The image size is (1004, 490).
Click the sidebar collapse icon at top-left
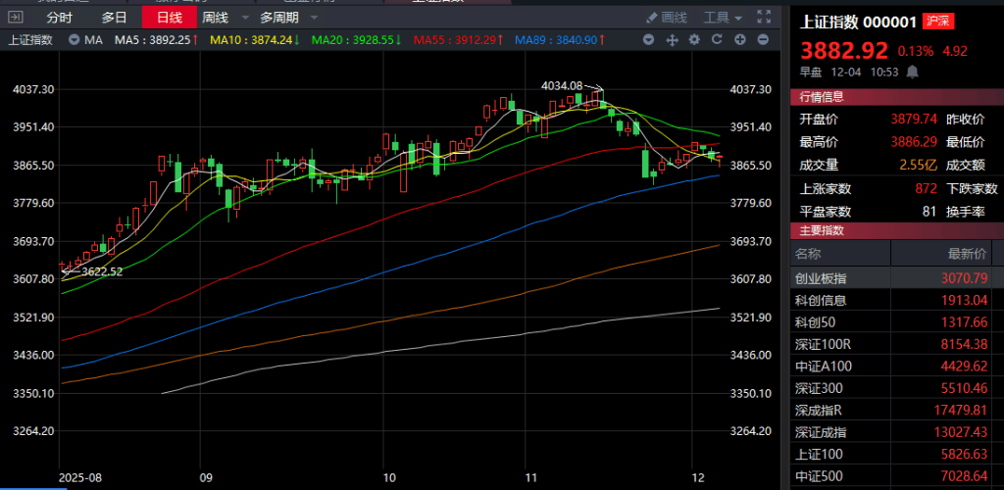14,17
